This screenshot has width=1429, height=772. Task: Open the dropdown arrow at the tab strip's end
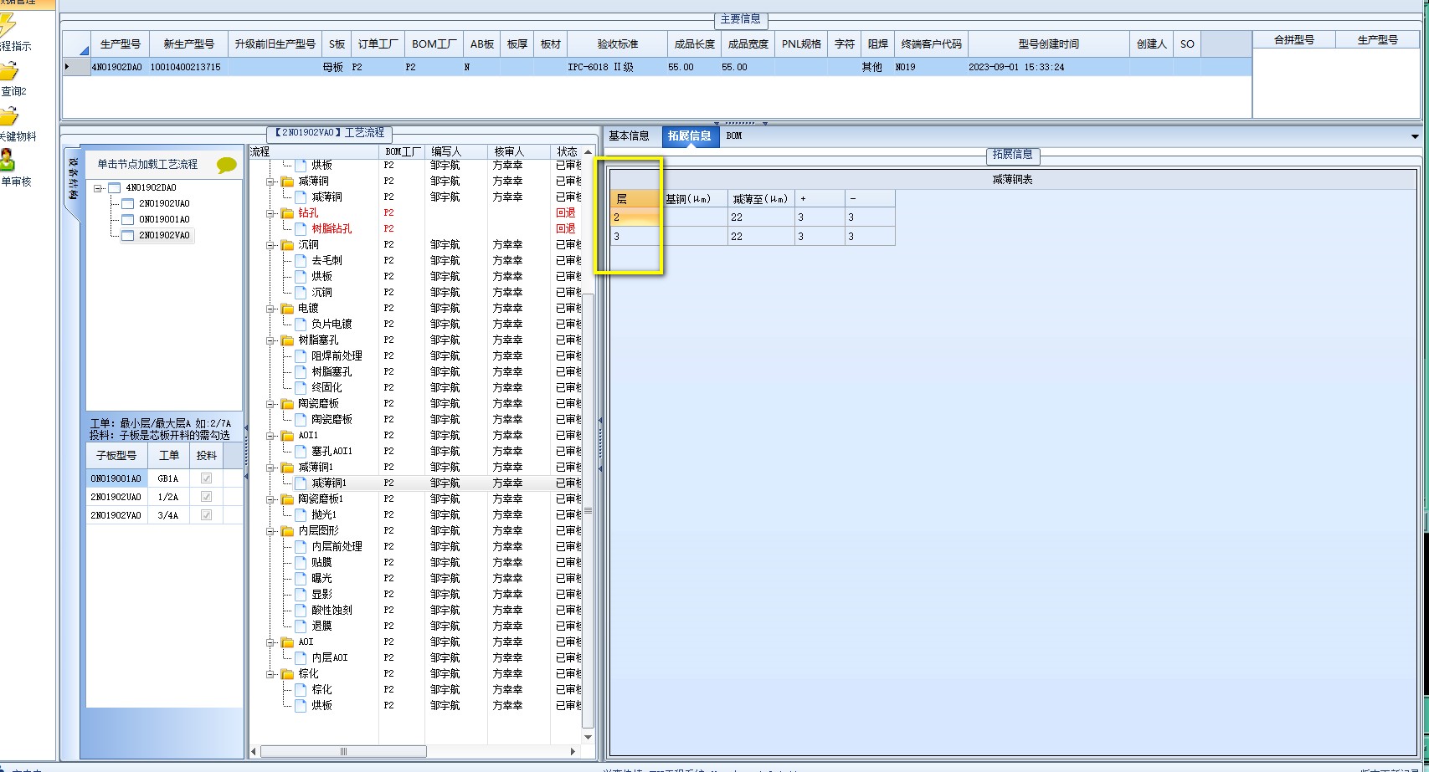point(1415,136)
